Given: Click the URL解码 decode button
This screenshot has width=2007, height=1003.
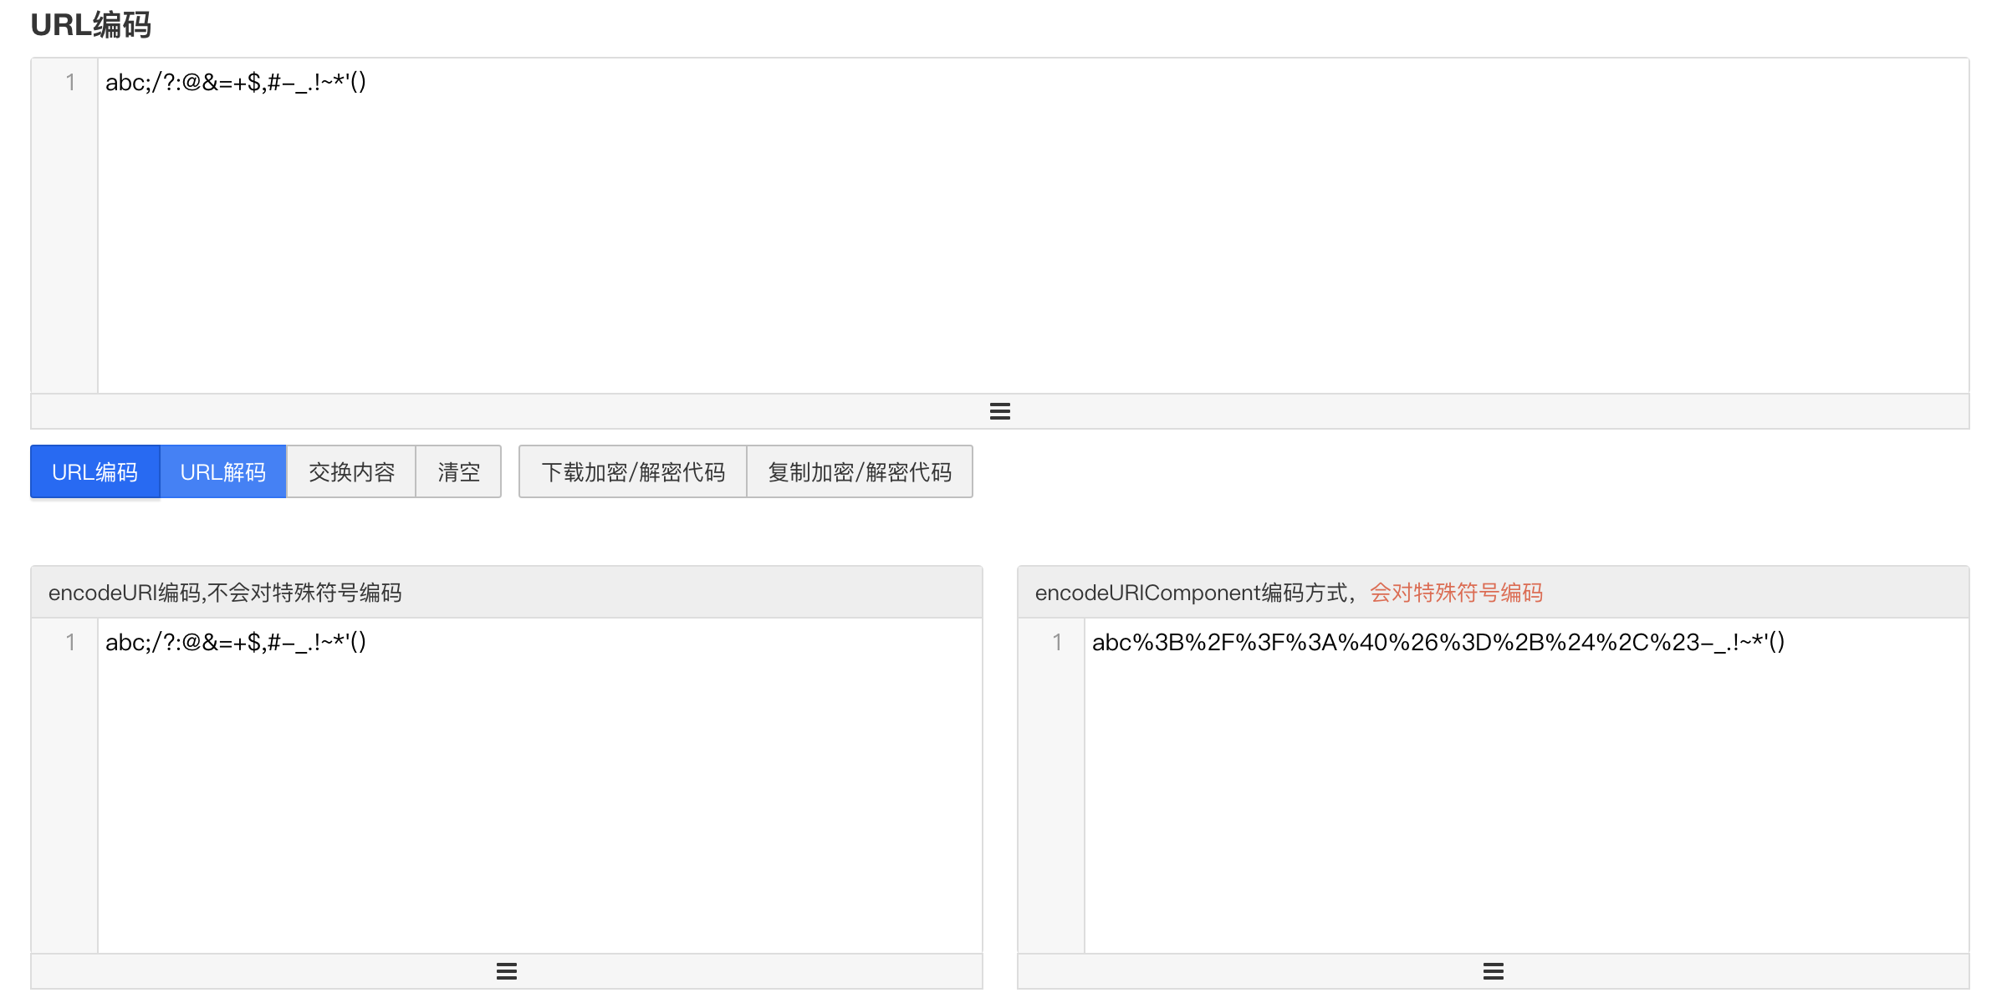Looking at the screenshot, I should (x=223, y=472).
